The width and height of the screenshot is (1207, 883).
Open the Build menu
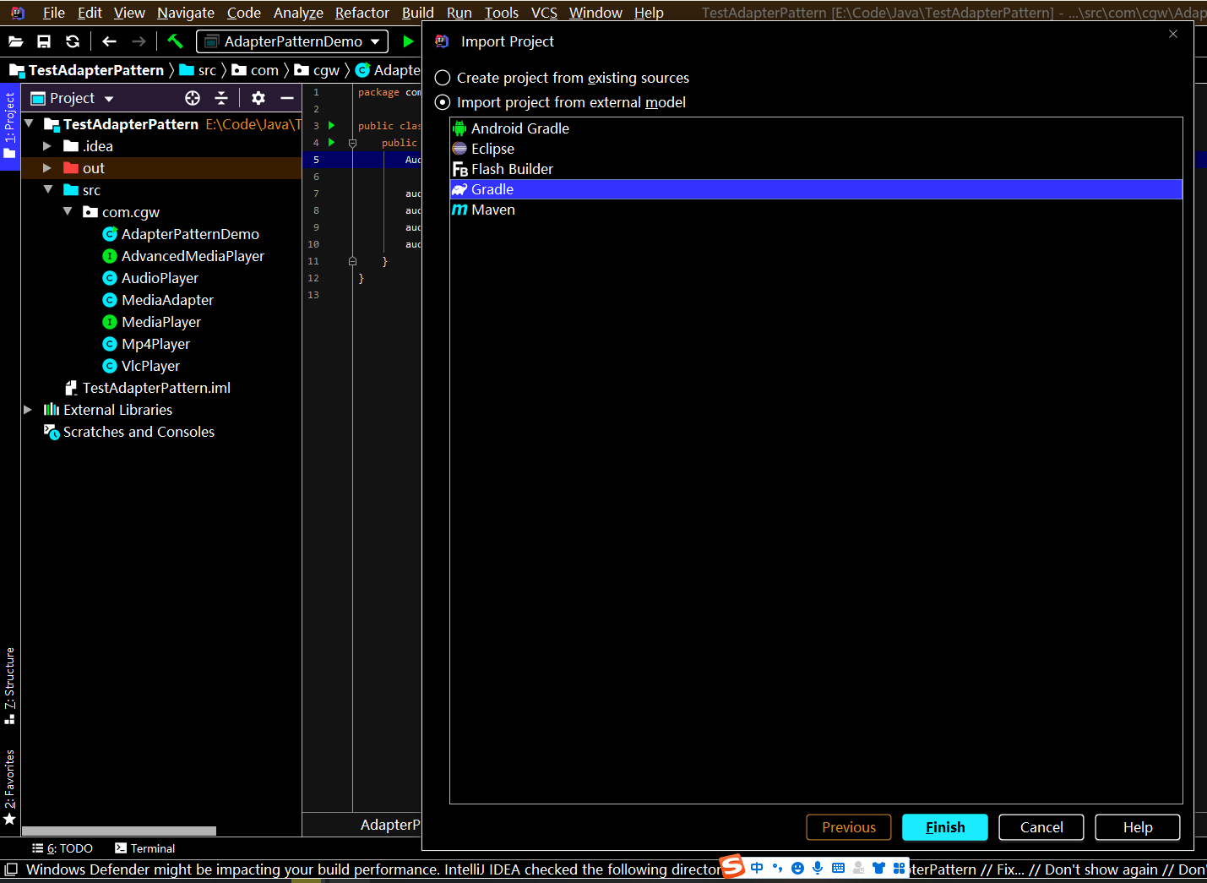coord(418,13)
